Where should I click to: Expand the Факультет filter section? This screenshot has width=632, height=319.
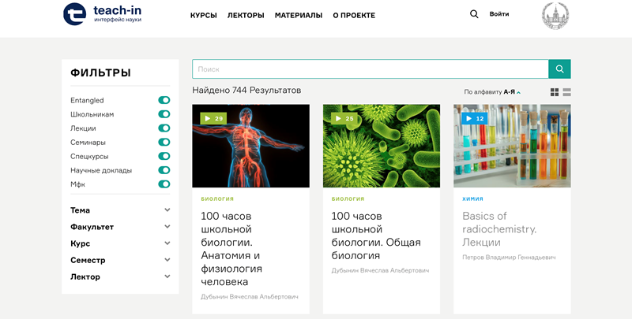[120, 227]
